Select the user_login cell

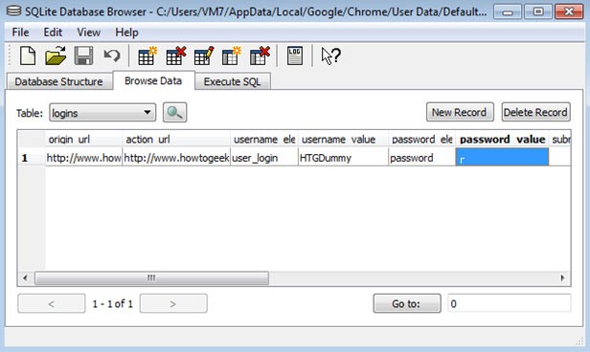point(263,158)
